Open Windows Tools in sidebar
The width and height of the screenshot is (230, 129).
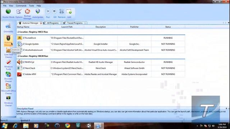coord(8,65)
